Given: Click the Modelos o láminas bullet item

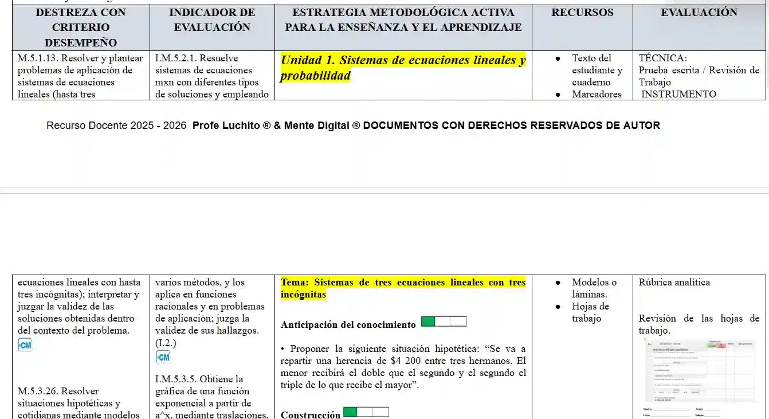Looking at the screenshot, I should pos(594,288).
